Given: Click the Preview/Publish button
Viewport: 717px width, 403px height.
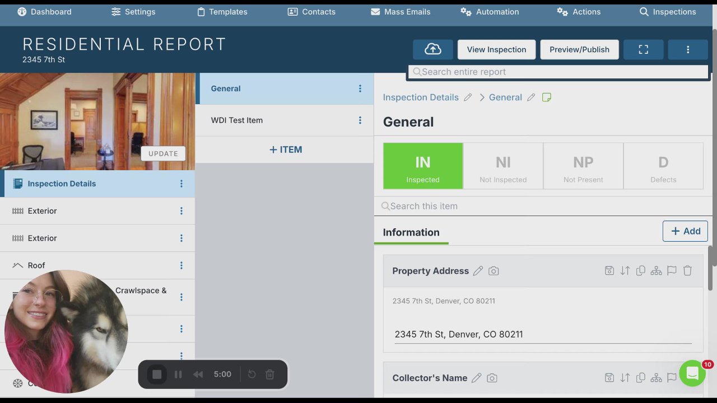Looking at the screenshot, I should coord(579,49).
